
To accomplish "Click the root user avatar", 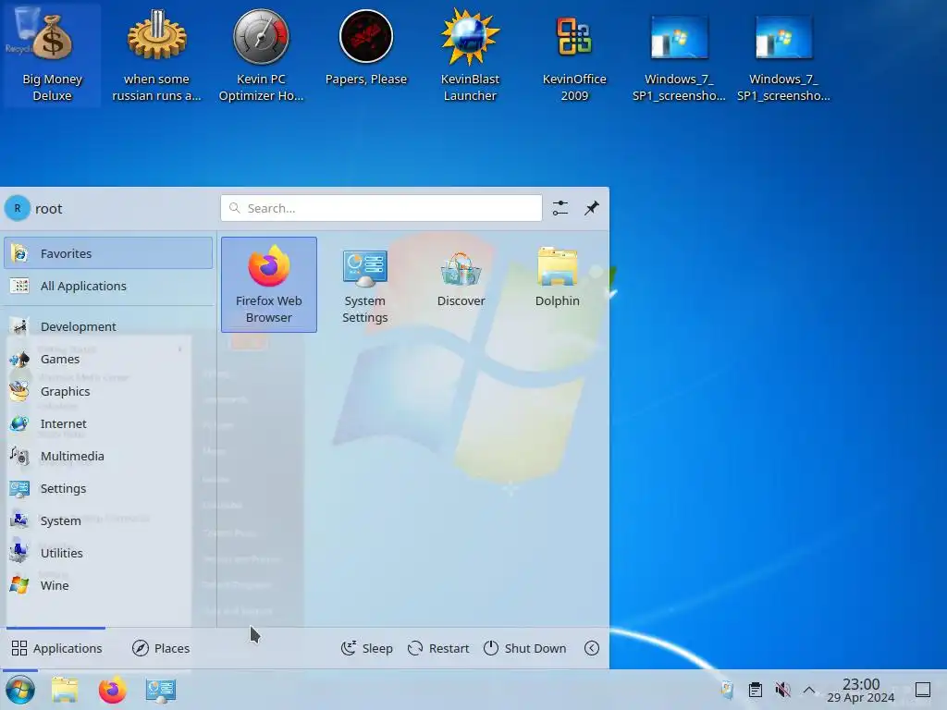I will (x=18, y=208).
